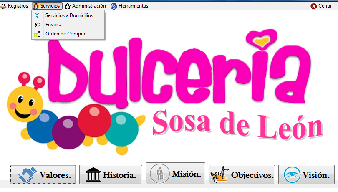This screenshot has width=338, height=192.
Task: Open the Misión. button
Action: [x=175, y=174]
